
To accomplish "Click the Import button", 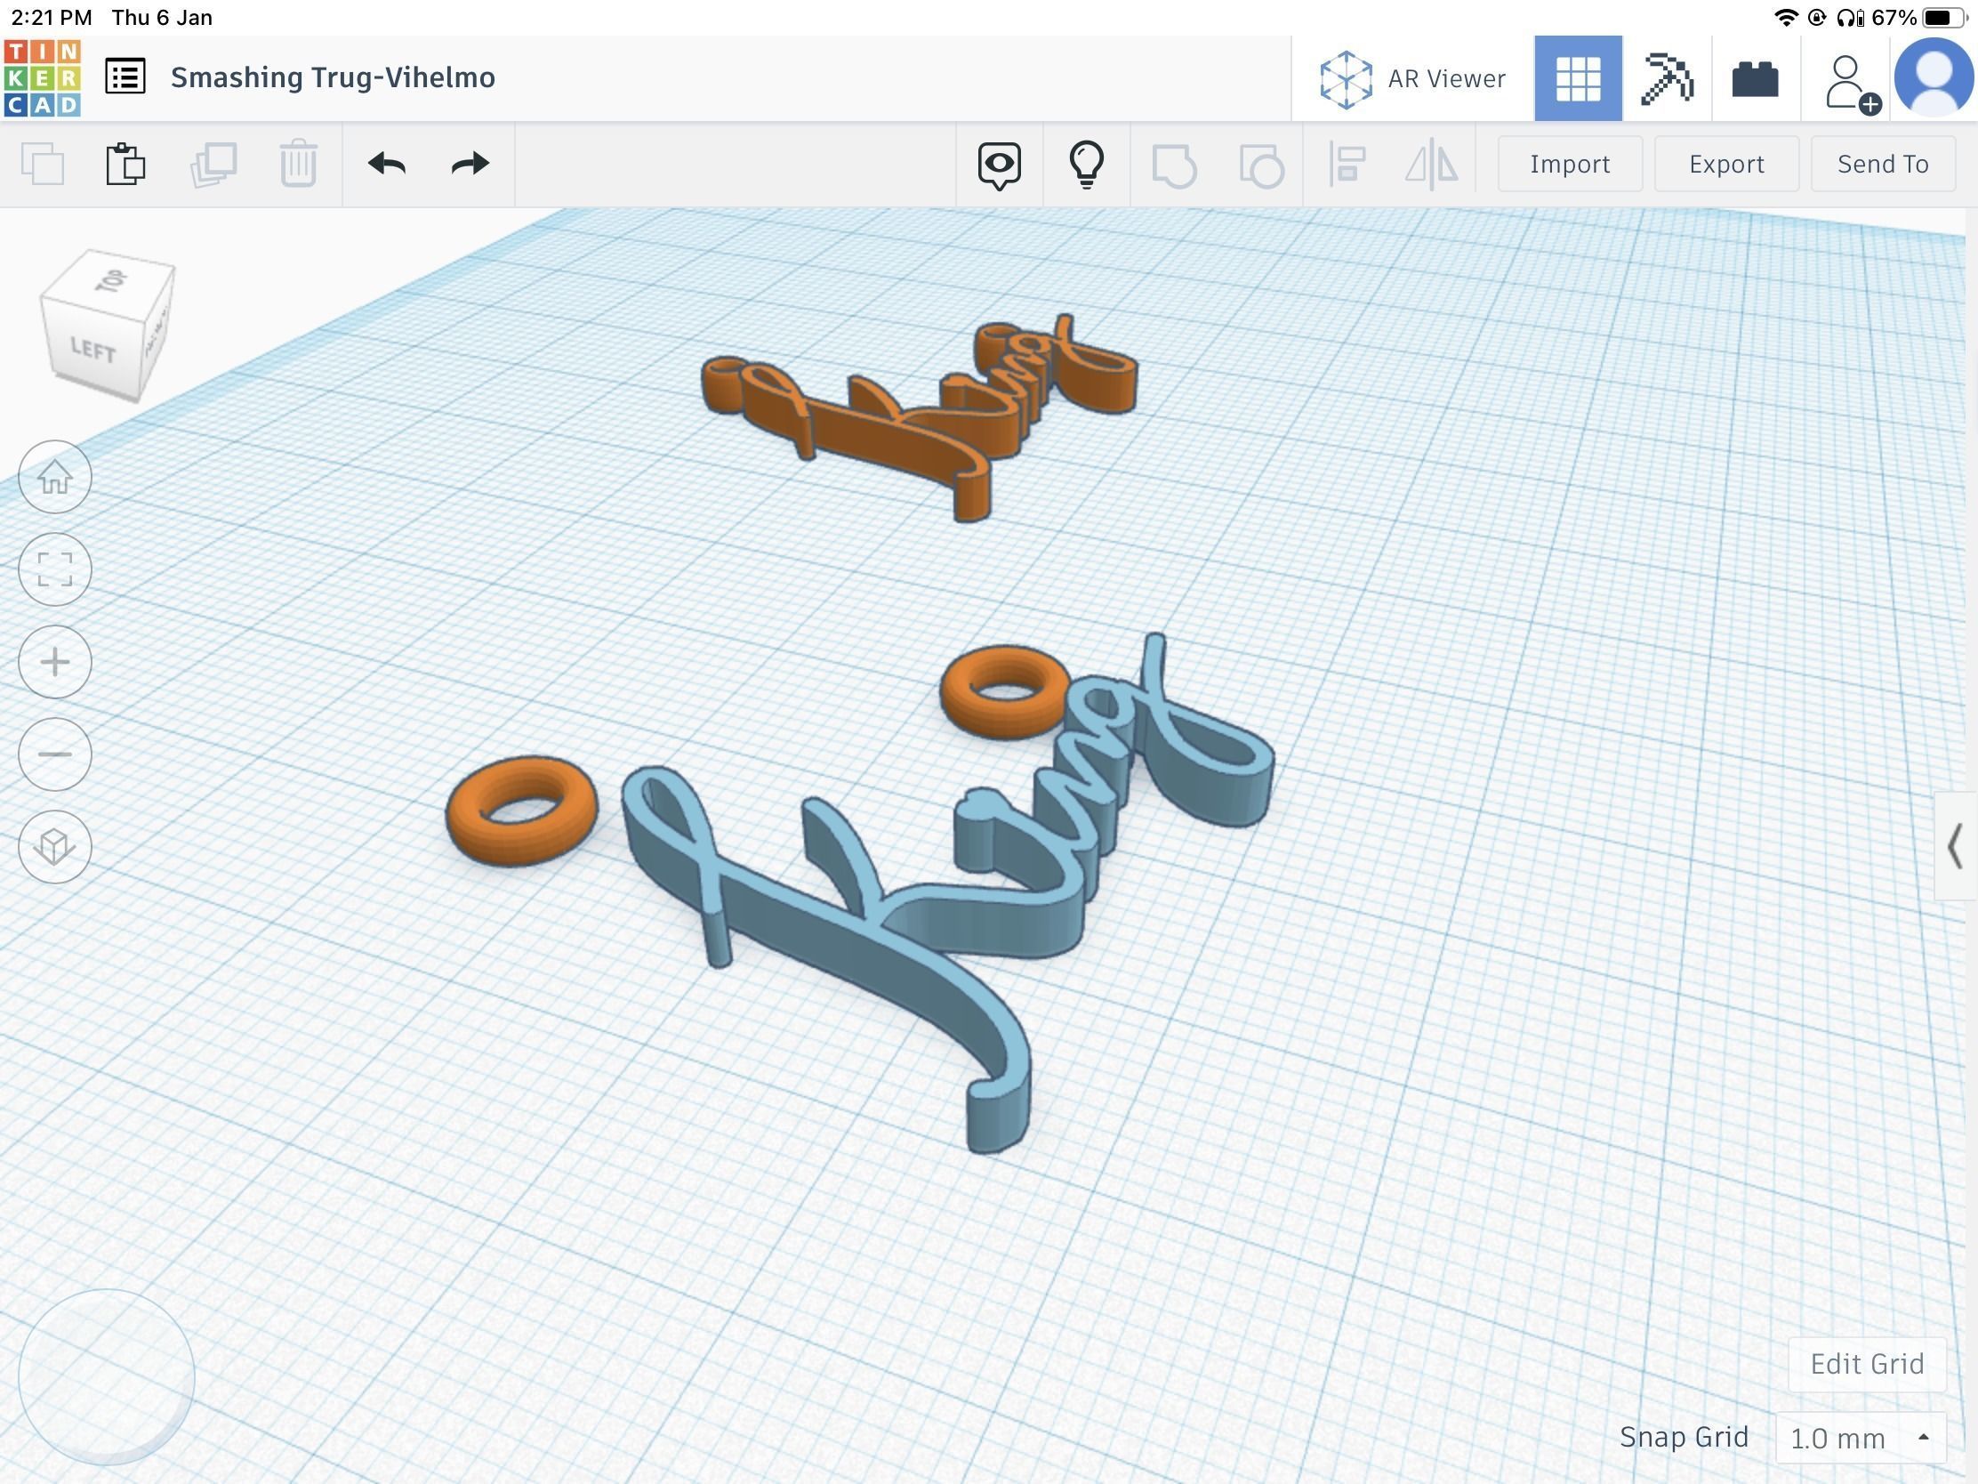I will (1571, 164).
